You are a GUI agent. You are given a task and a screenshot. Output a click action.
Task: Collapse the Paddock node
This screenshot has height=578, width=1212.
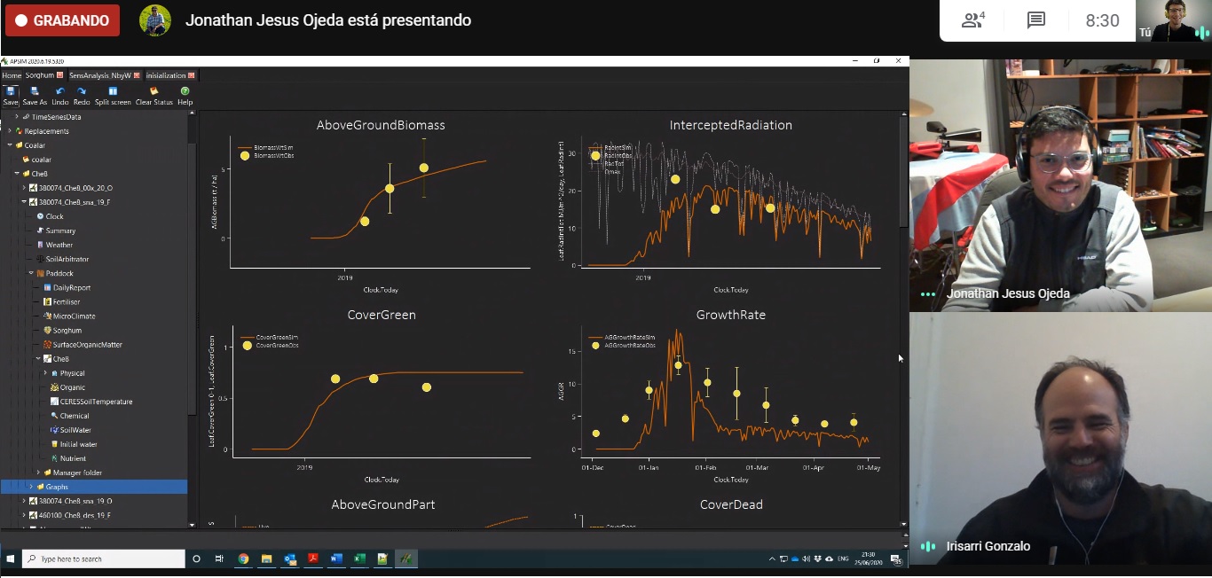pyautogui.click(x=31, y=273)
